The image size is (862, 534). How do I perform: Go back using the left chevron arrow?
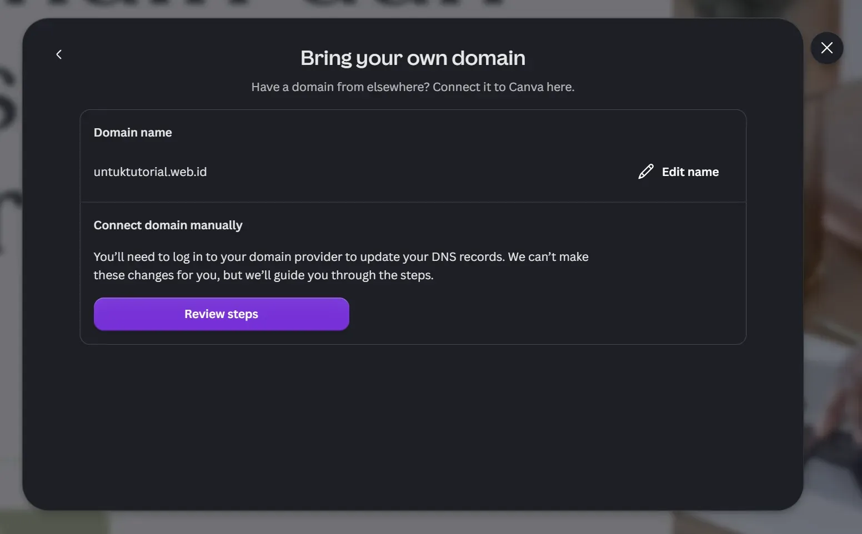(x=59, y=54)
